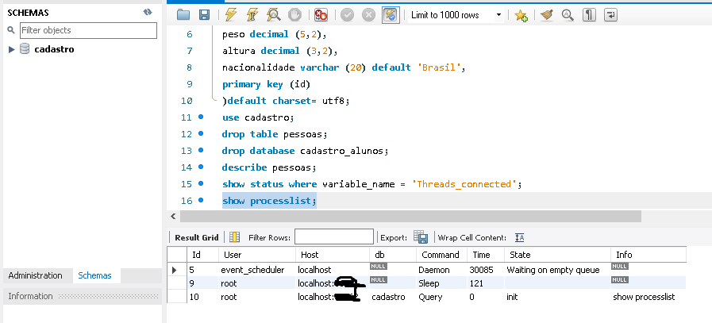
Task: Sort by the User column header
Action: (257, 255)
